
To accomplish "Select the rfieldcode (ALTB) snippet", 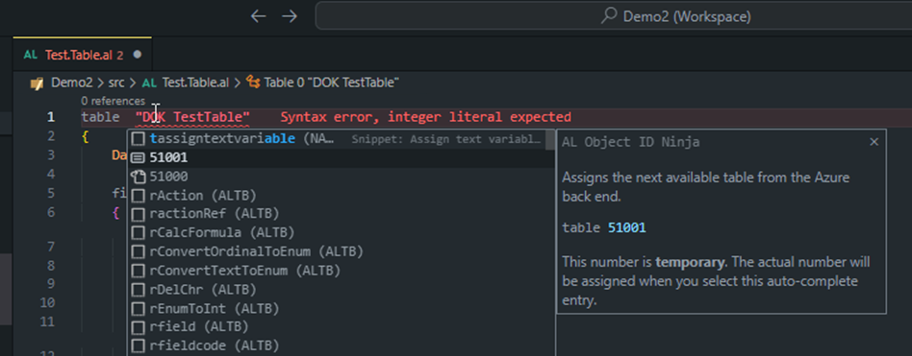I will coord(341,345).
